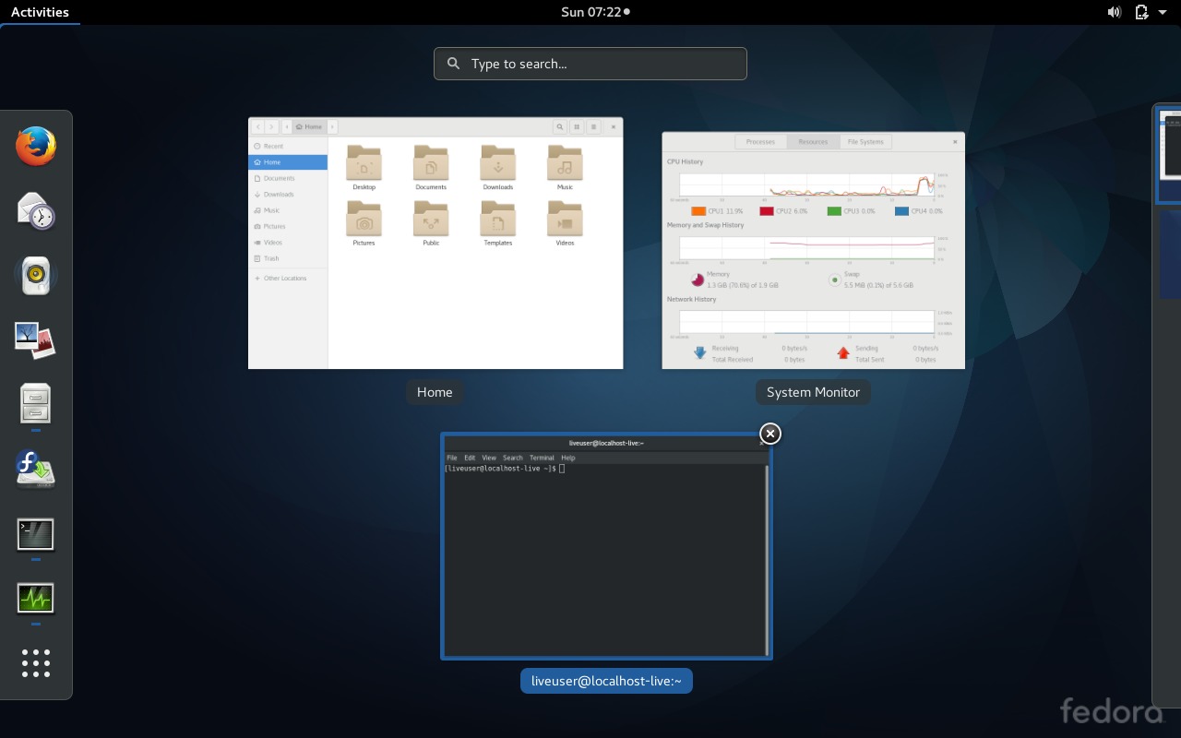Open the Shotwell photo manager
The width and height of the screenshot is (1181, 738).
point(35,339)
